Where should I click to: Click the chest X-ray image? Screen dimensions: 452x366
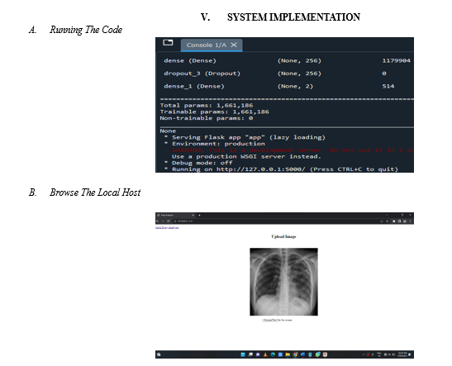point(283,282)
